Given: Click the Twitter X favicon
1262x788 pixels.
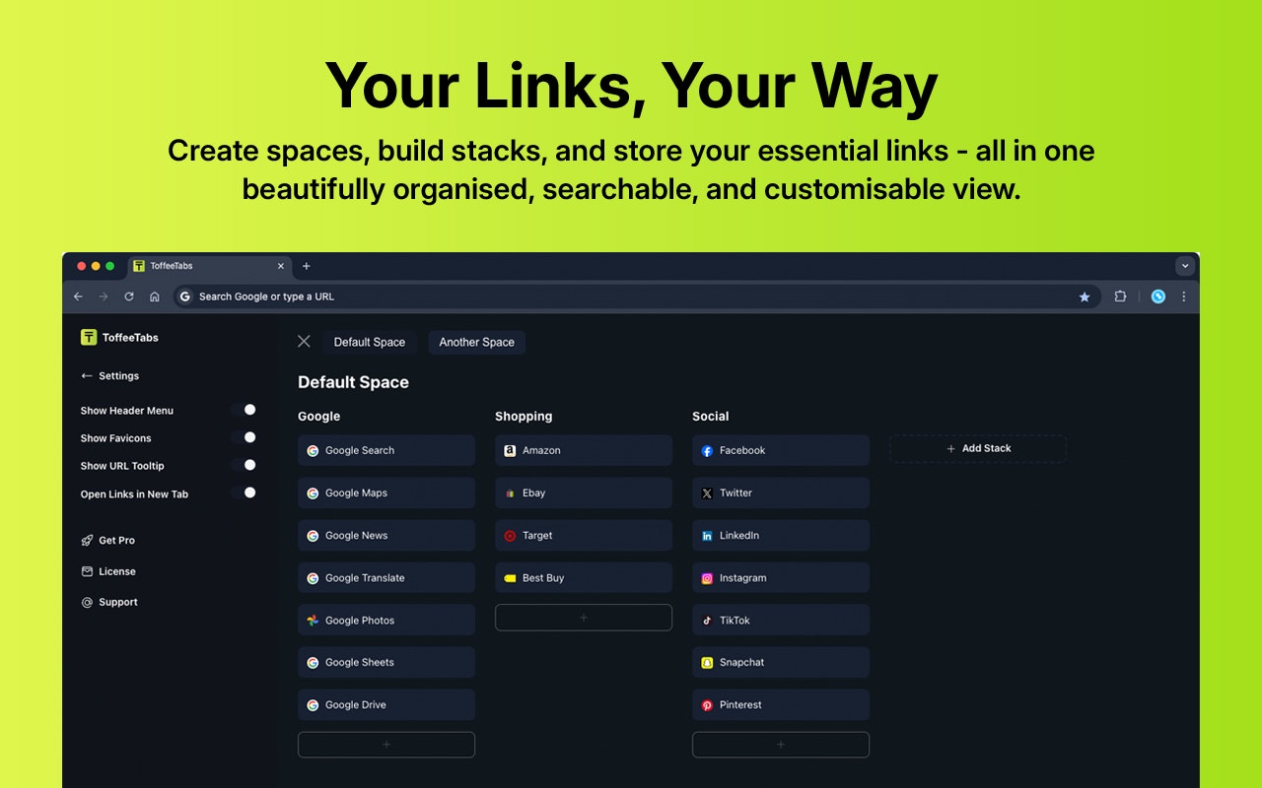Looking at the screenshot, I should click(707, 492).
